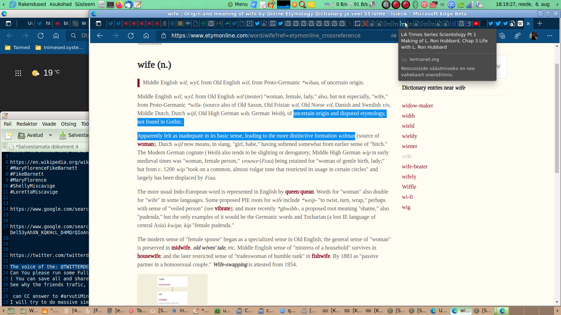The width and height of the screenshot is (561, 315).
Task: Open the 'old wives' tale' link
Action: pyautogui.click(x=209, y=248)
